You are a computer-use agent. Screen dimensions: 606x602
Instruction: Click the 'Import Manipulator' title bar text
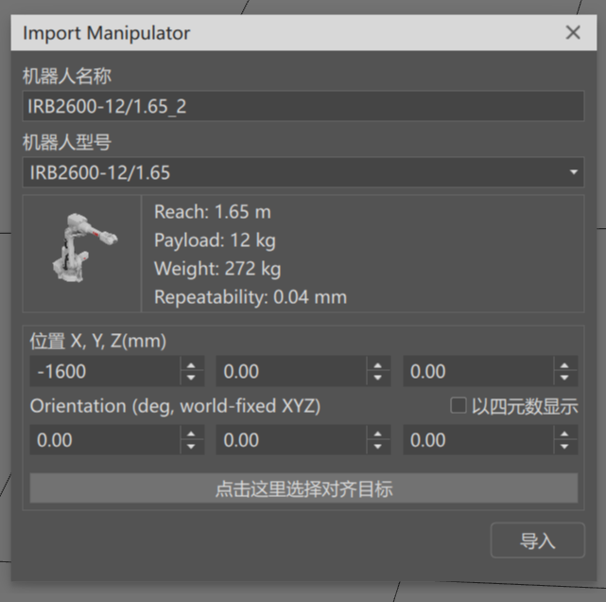tap(106, 33)
